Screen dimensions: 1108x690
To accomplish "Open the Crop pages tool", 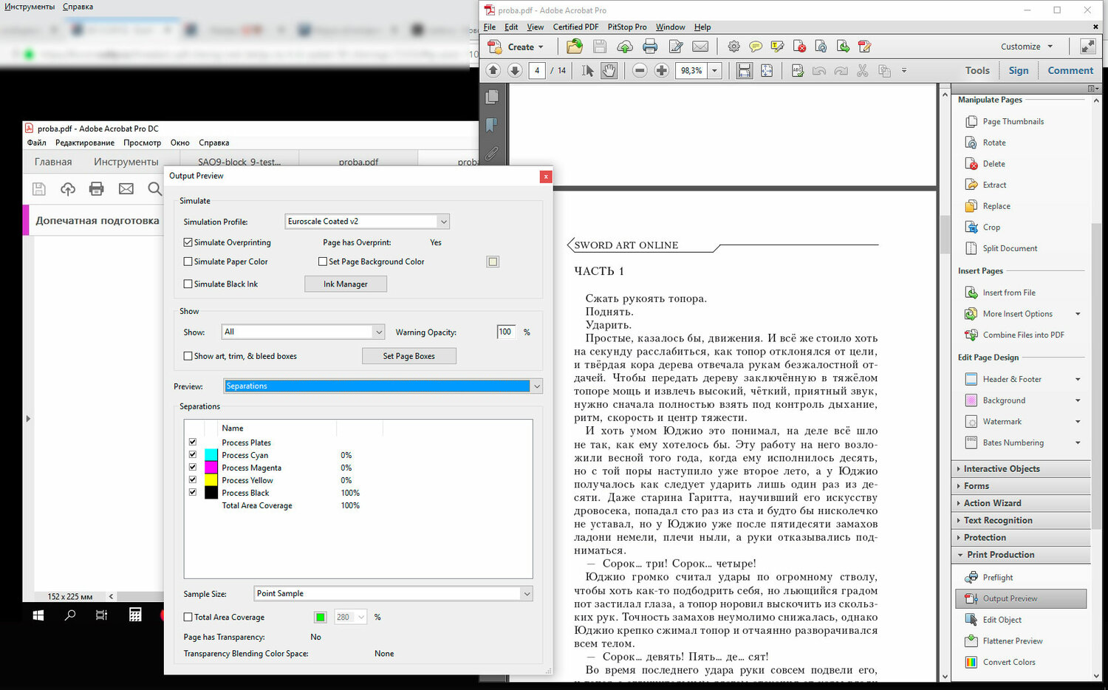I will coord(991,228).
